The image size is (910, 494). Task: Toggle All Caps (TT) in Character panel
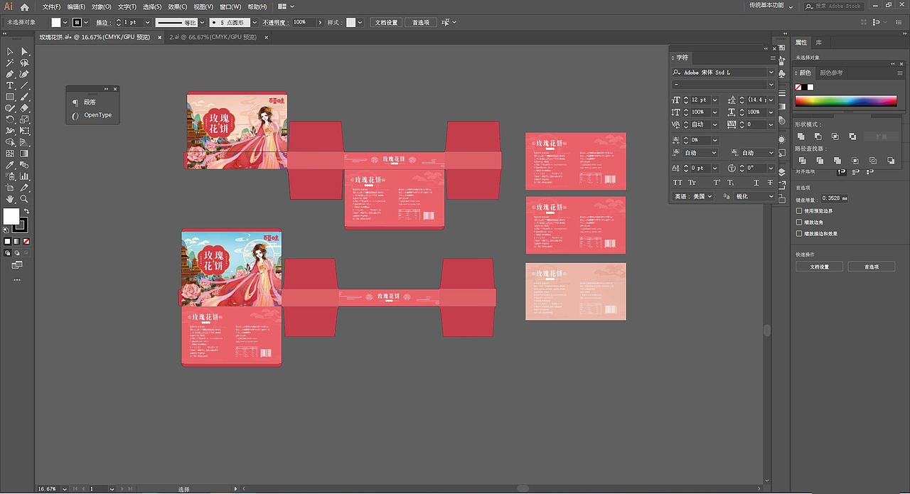point(678,183)
